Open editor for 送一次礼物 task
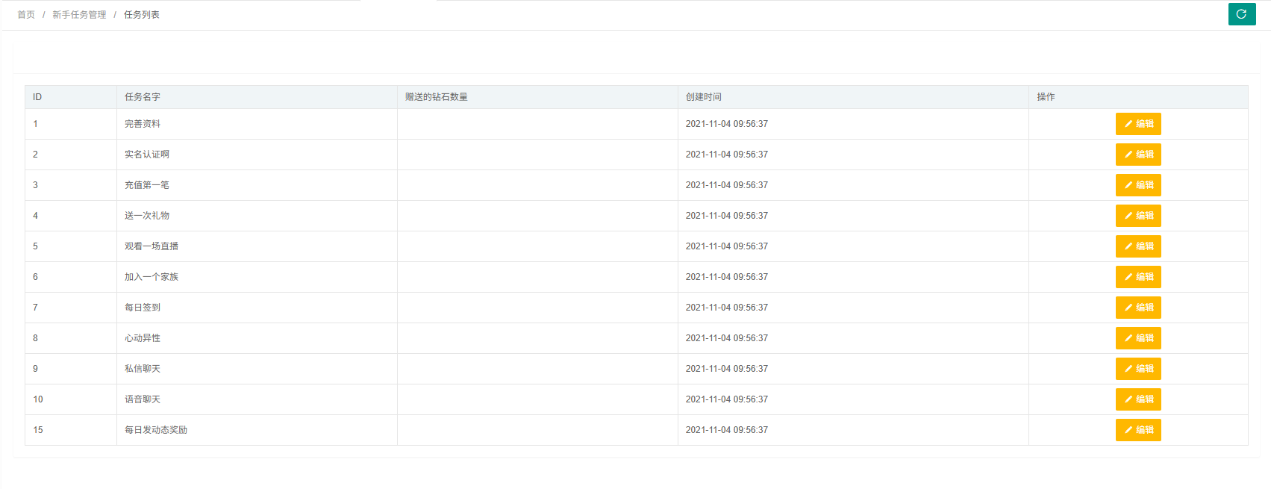 [x=1138, y=216]
